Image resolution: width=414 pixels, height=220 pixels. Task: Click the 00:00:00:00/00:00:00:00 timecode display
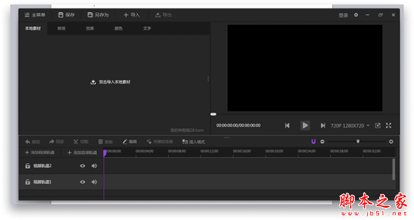tap(238, 126)
